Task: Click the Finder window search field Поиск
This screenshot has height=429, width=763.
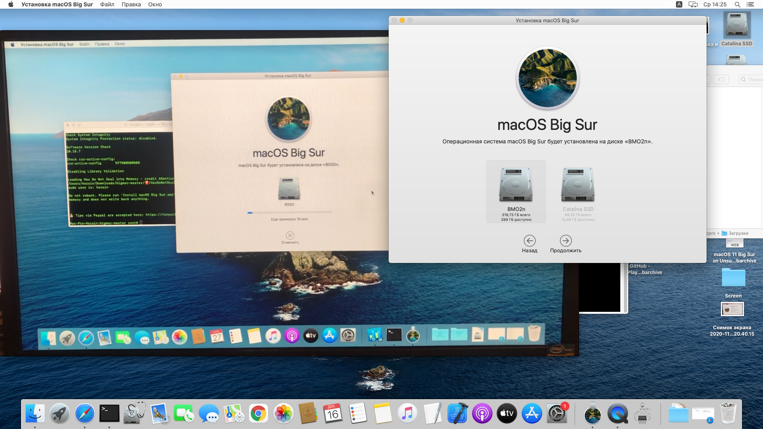Action: coord(751,79)
